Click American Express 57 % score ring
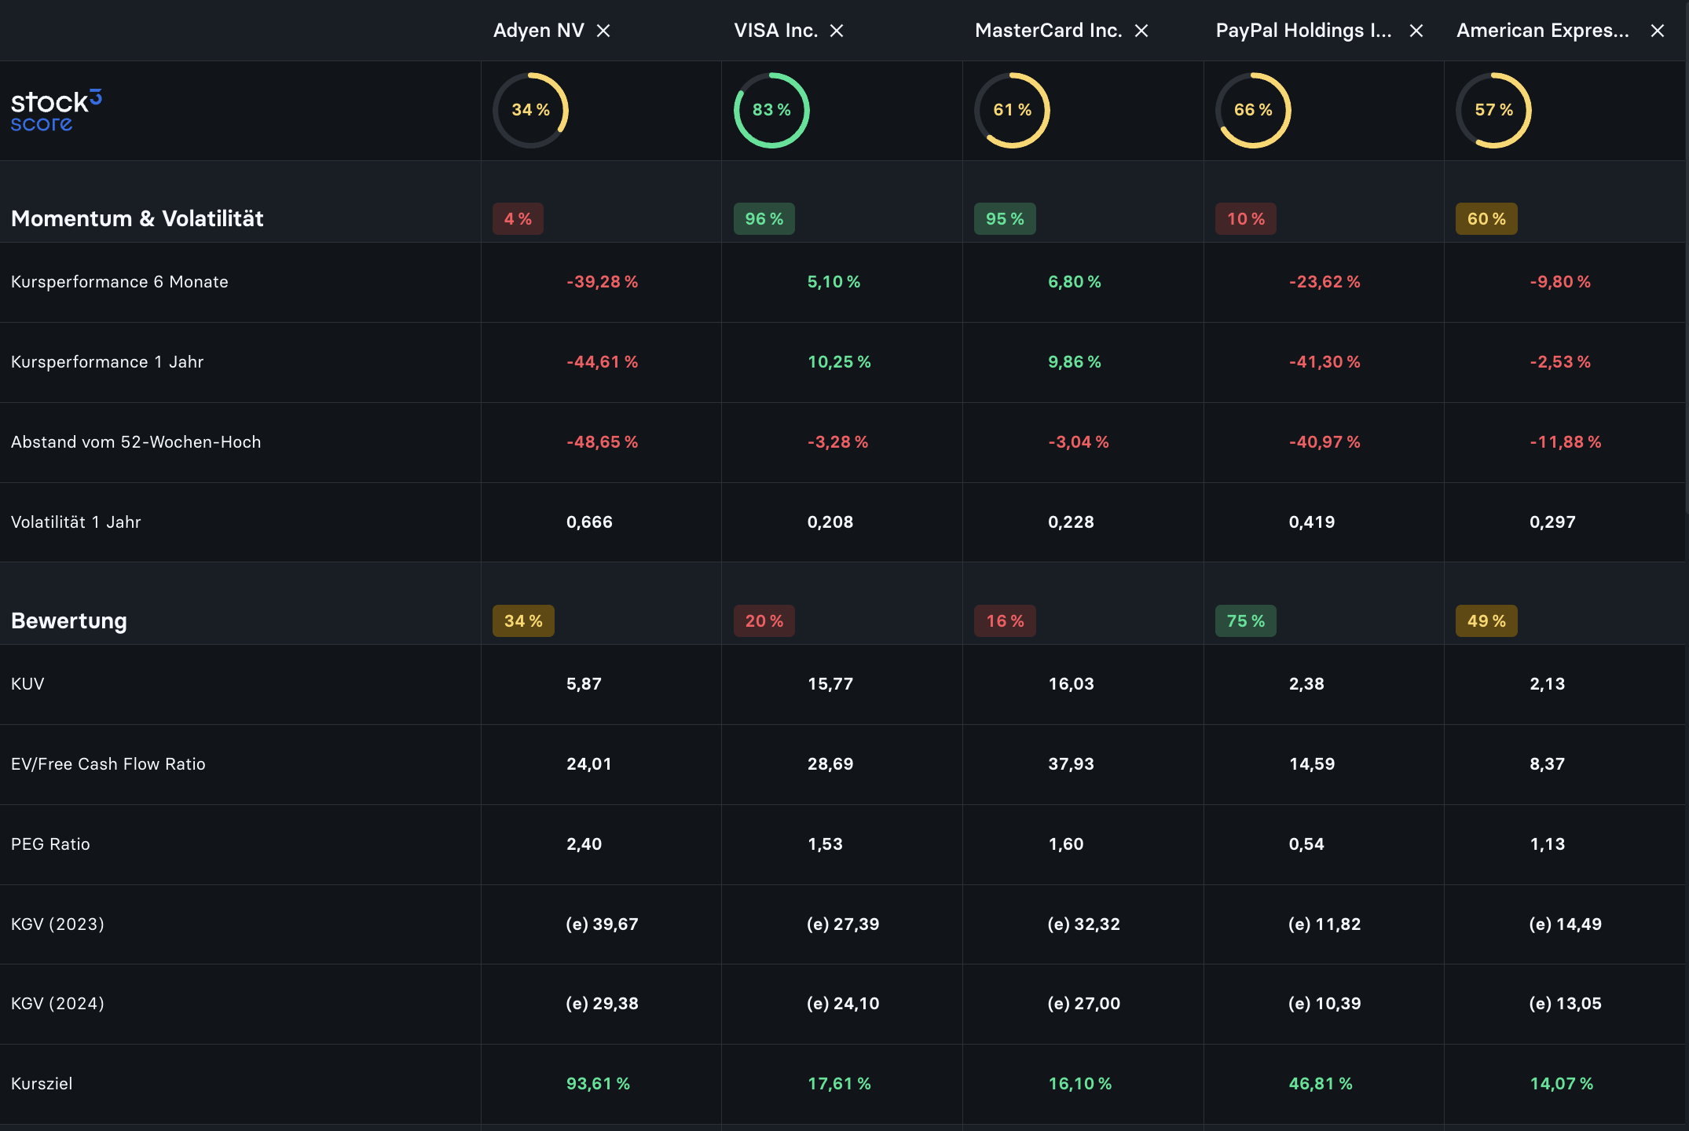This screenshot has width=1689, height=1131. point(1494,111)
